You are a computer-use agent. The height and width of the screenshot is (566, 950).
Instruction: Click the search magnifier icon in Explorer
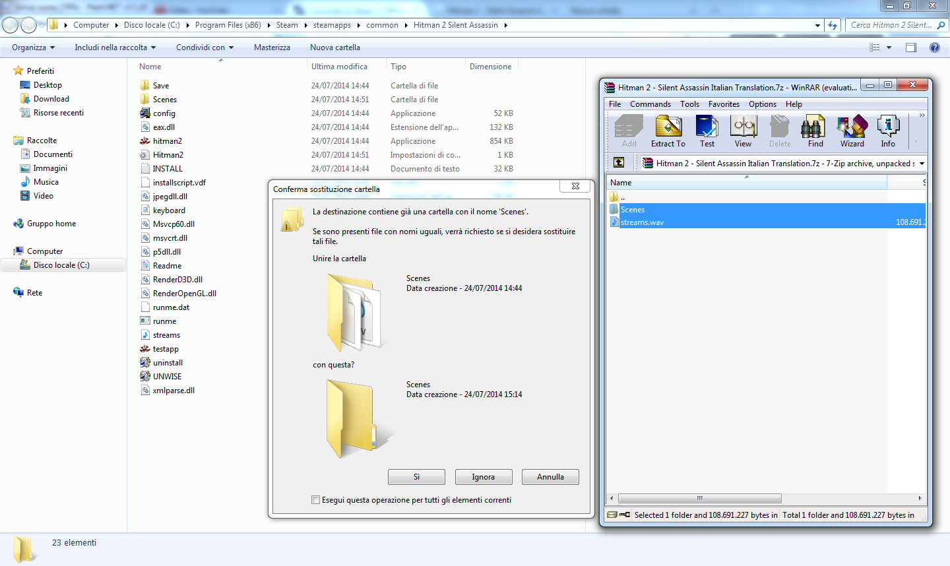point(941,25)
